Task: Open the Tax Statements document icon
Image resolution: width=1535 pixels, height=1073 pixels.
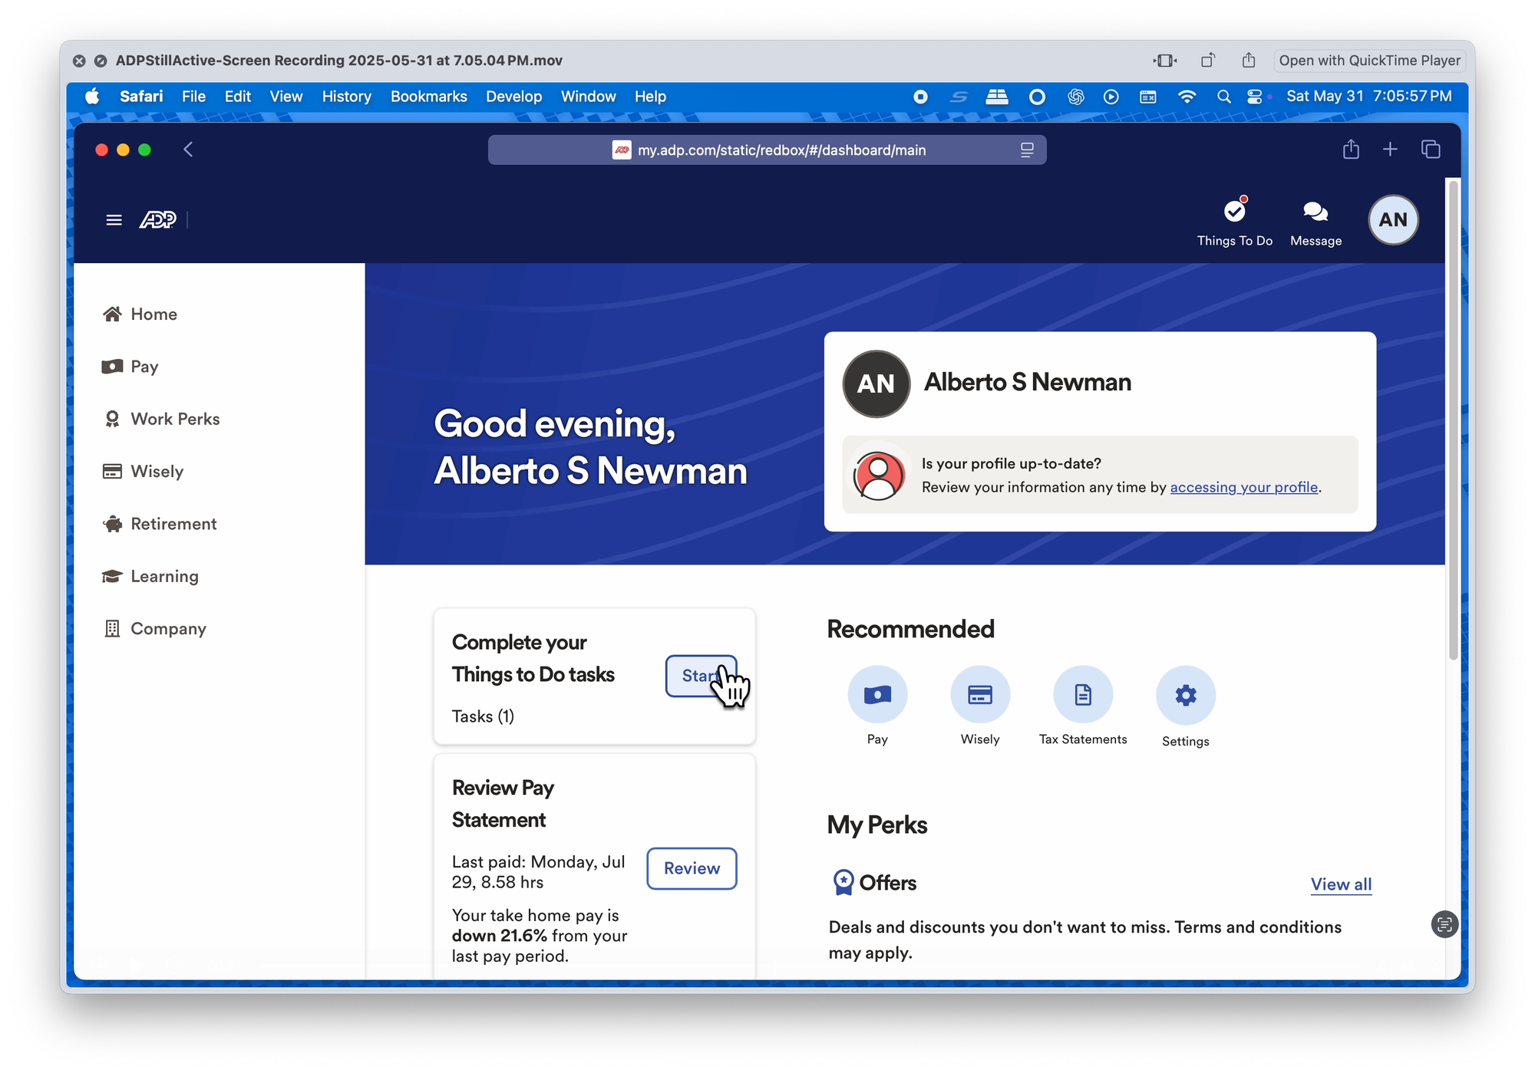Action: pyautogui.click(x=1083, y=695)
